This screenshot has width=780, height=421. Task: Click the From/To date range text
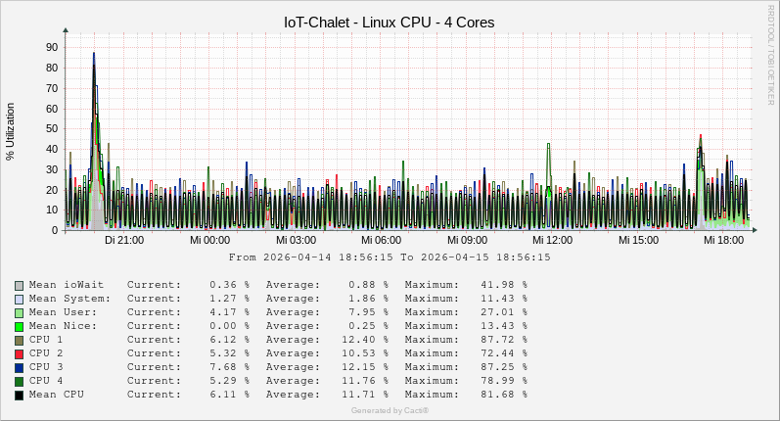(389, 257)
